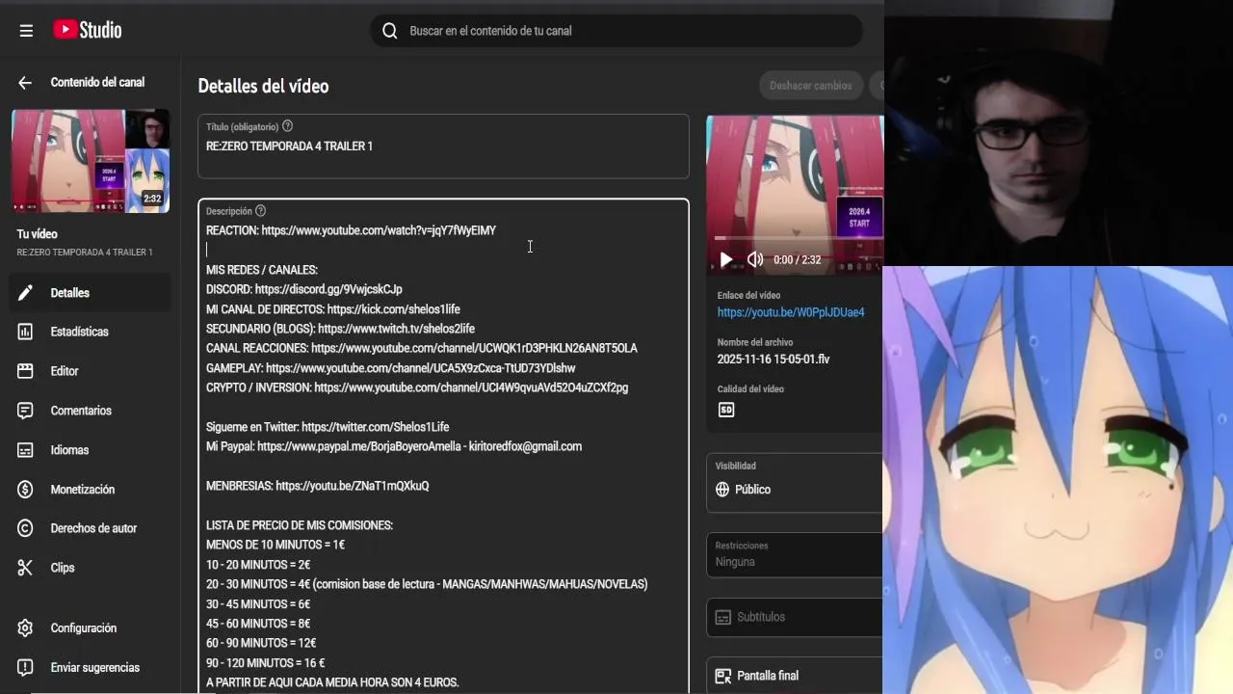The image size is (1233, 694).
Task: Click the Pantalla final icon
Action: pyautogui.click(x=723, y=676)
